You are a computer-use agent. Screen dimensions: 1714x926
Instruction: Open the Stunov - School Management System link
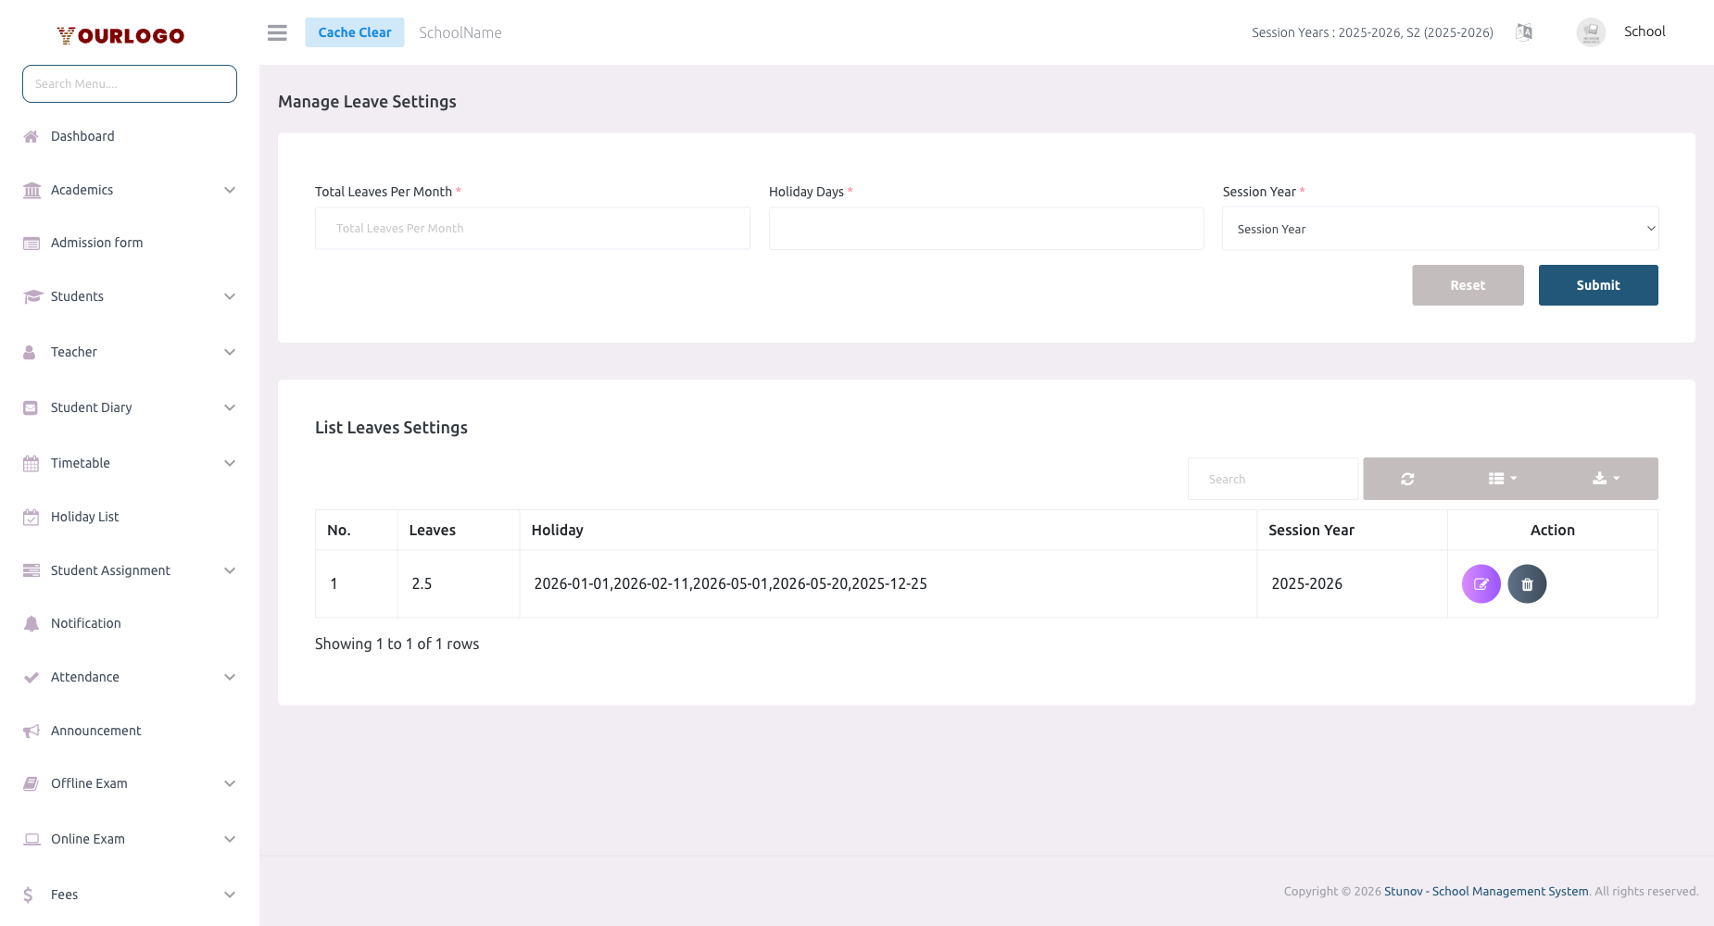click(1485, 891)
